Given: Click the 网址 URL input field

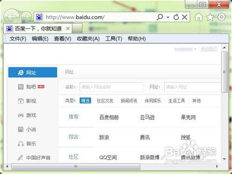Looking at the screenshot, I should click(x=193, y=87).
